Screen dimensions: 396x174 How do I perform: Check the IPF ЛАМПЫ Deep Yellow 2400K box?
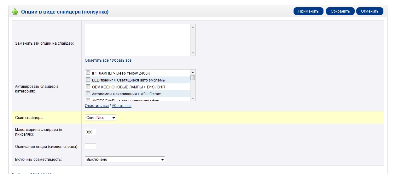[88, 73]
